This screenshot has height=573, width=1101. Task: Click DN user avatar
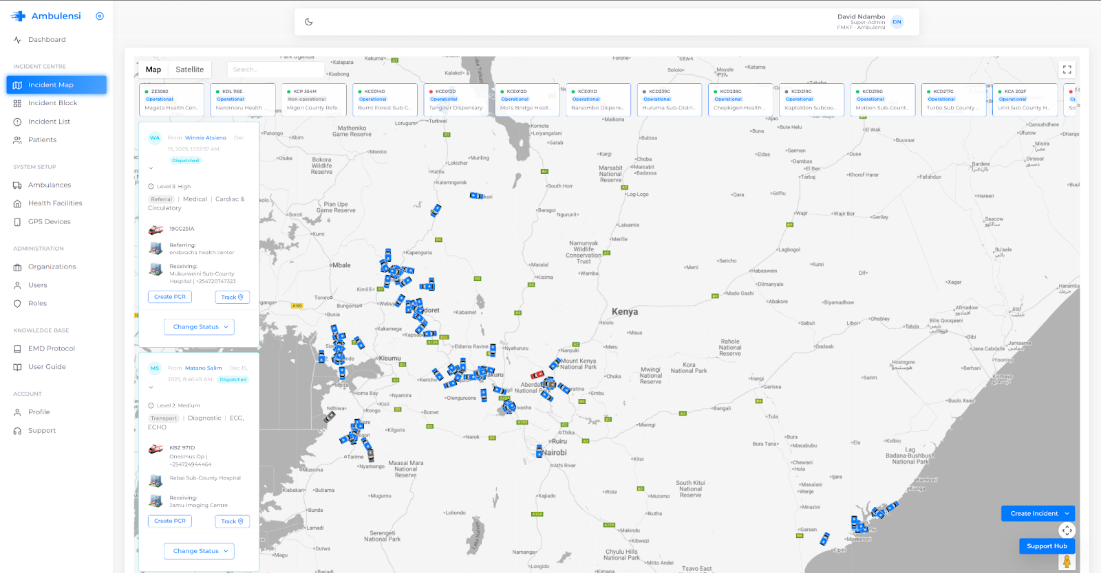tap(897, 22)
